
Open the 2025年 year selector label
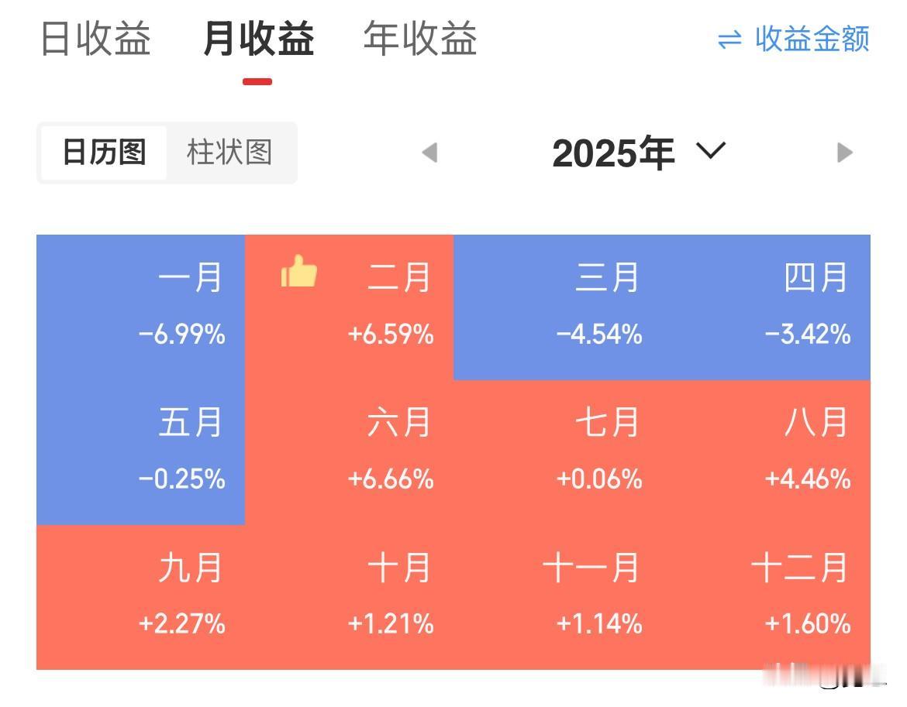coord(612,153)
